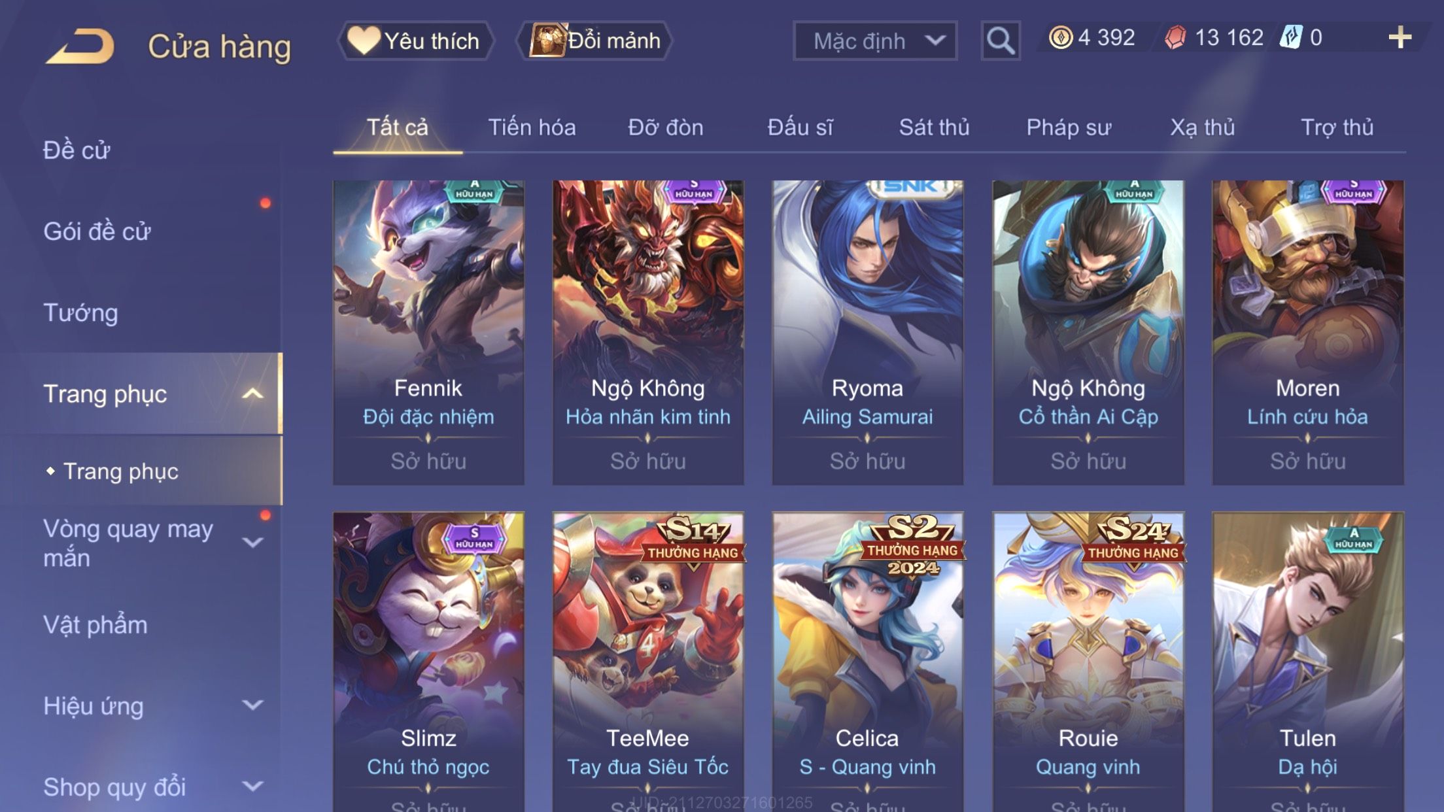Open the Mặc định sort dropdown
This screenshot has height=812, width=1444.
point(875,41)
